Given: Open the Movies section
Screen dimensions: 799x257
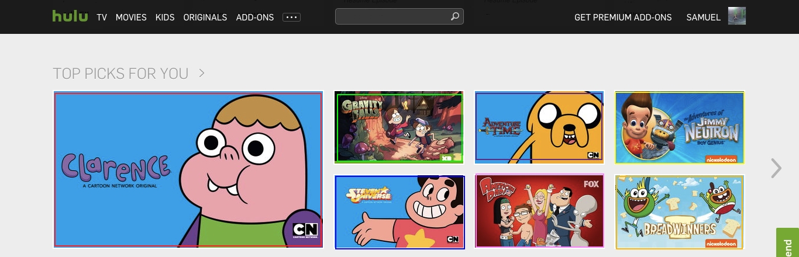Looking at the screenshot, I should click(131, 18).
